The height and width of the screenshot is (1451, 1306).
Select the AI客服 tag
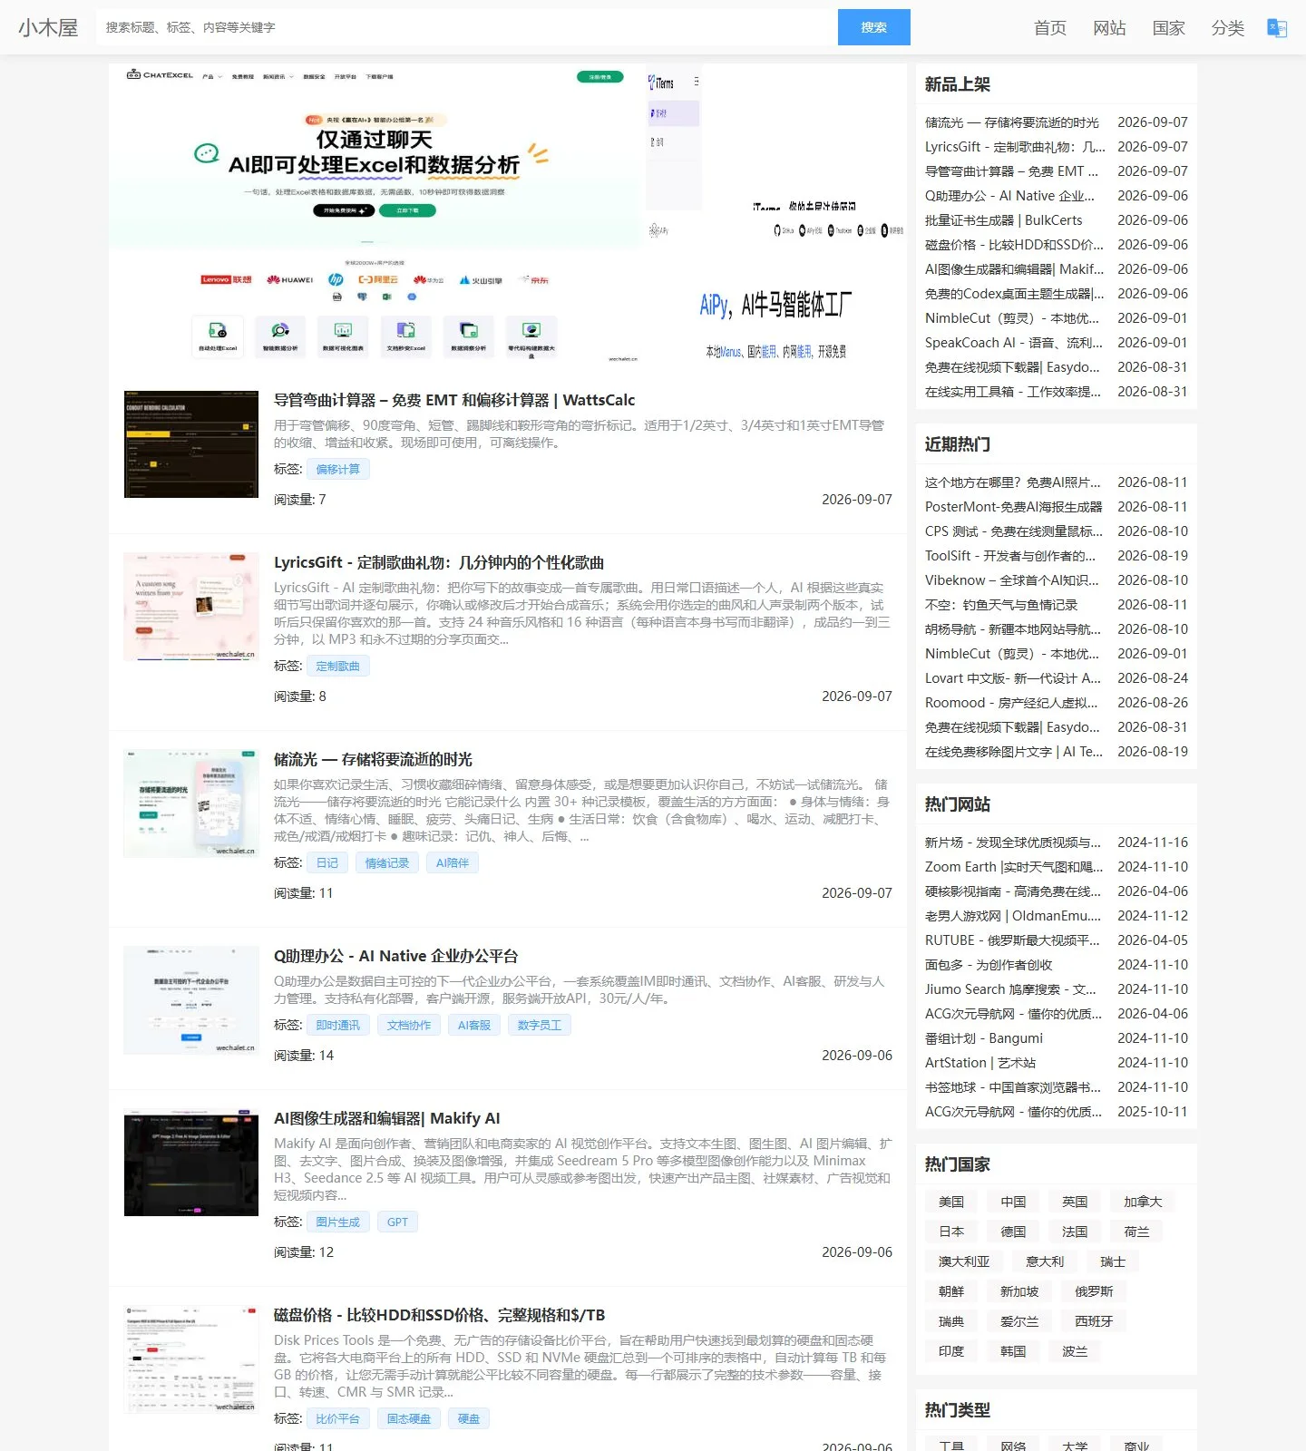tap(474, 1025)
